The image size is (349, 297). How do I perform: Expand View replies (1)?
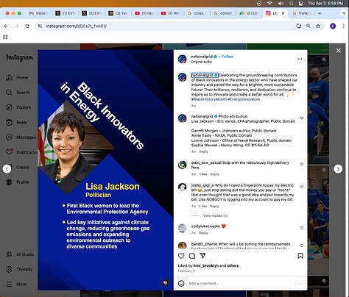pyautogui.click(x=215, y=215)
